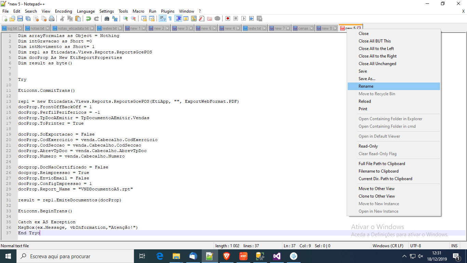Select Close All to the Left
This screenshot has height=263, width=467.
(x=394, y=49)
